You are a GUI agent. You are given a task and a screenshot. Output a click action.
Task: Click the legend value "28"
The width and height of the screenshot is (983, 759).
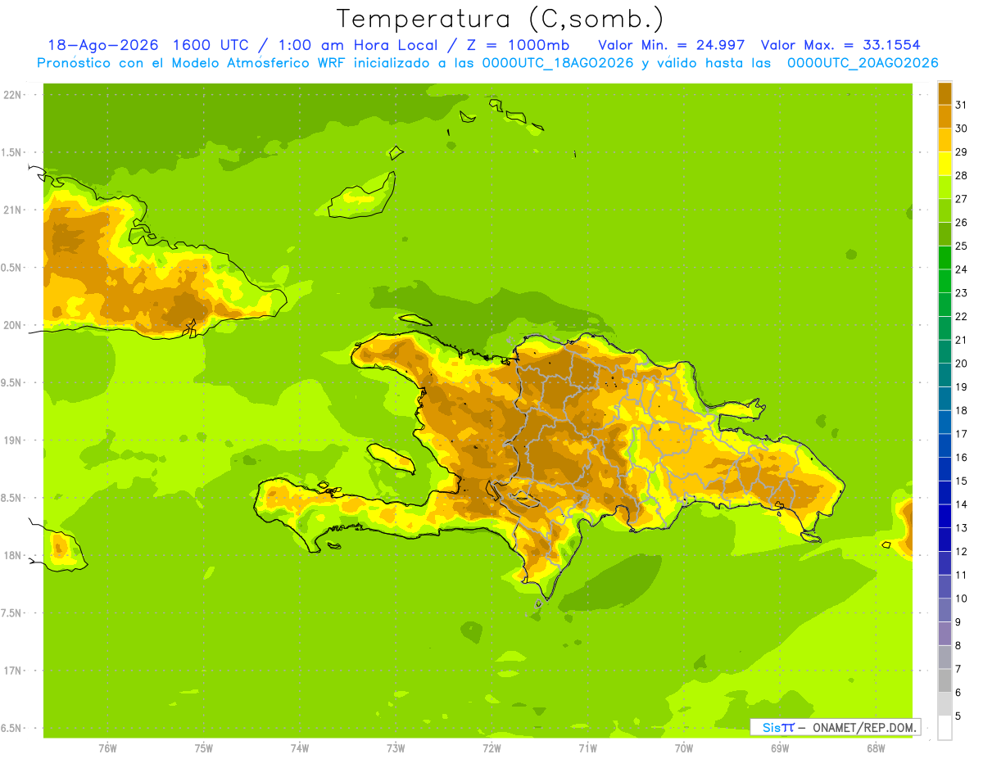(x=961, y=175)
